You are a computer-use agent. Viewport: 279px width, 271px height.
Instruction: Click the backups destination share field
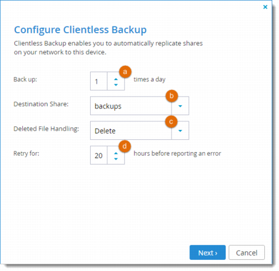pyautogui.click(x=131, y=106)
